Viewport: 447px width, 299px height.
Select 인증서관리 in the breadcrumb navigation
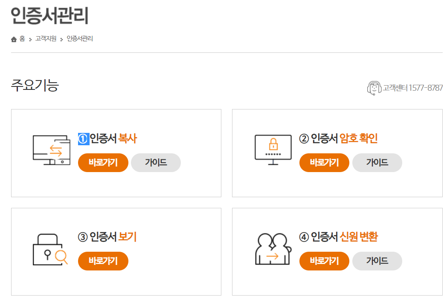tap(80, 39)
